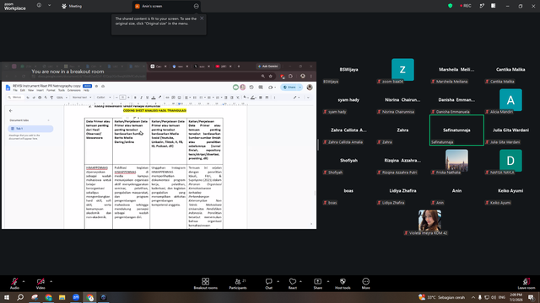
Task: Expand the Video options arrow
Action: pyautogui.click(x=51, y=281)
